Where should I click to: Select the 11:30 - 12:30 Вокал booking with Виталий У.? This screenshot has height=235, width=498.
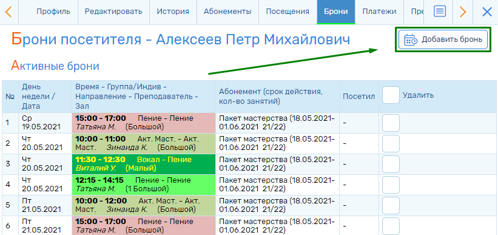pyautogui.click(x=144, y=164)
